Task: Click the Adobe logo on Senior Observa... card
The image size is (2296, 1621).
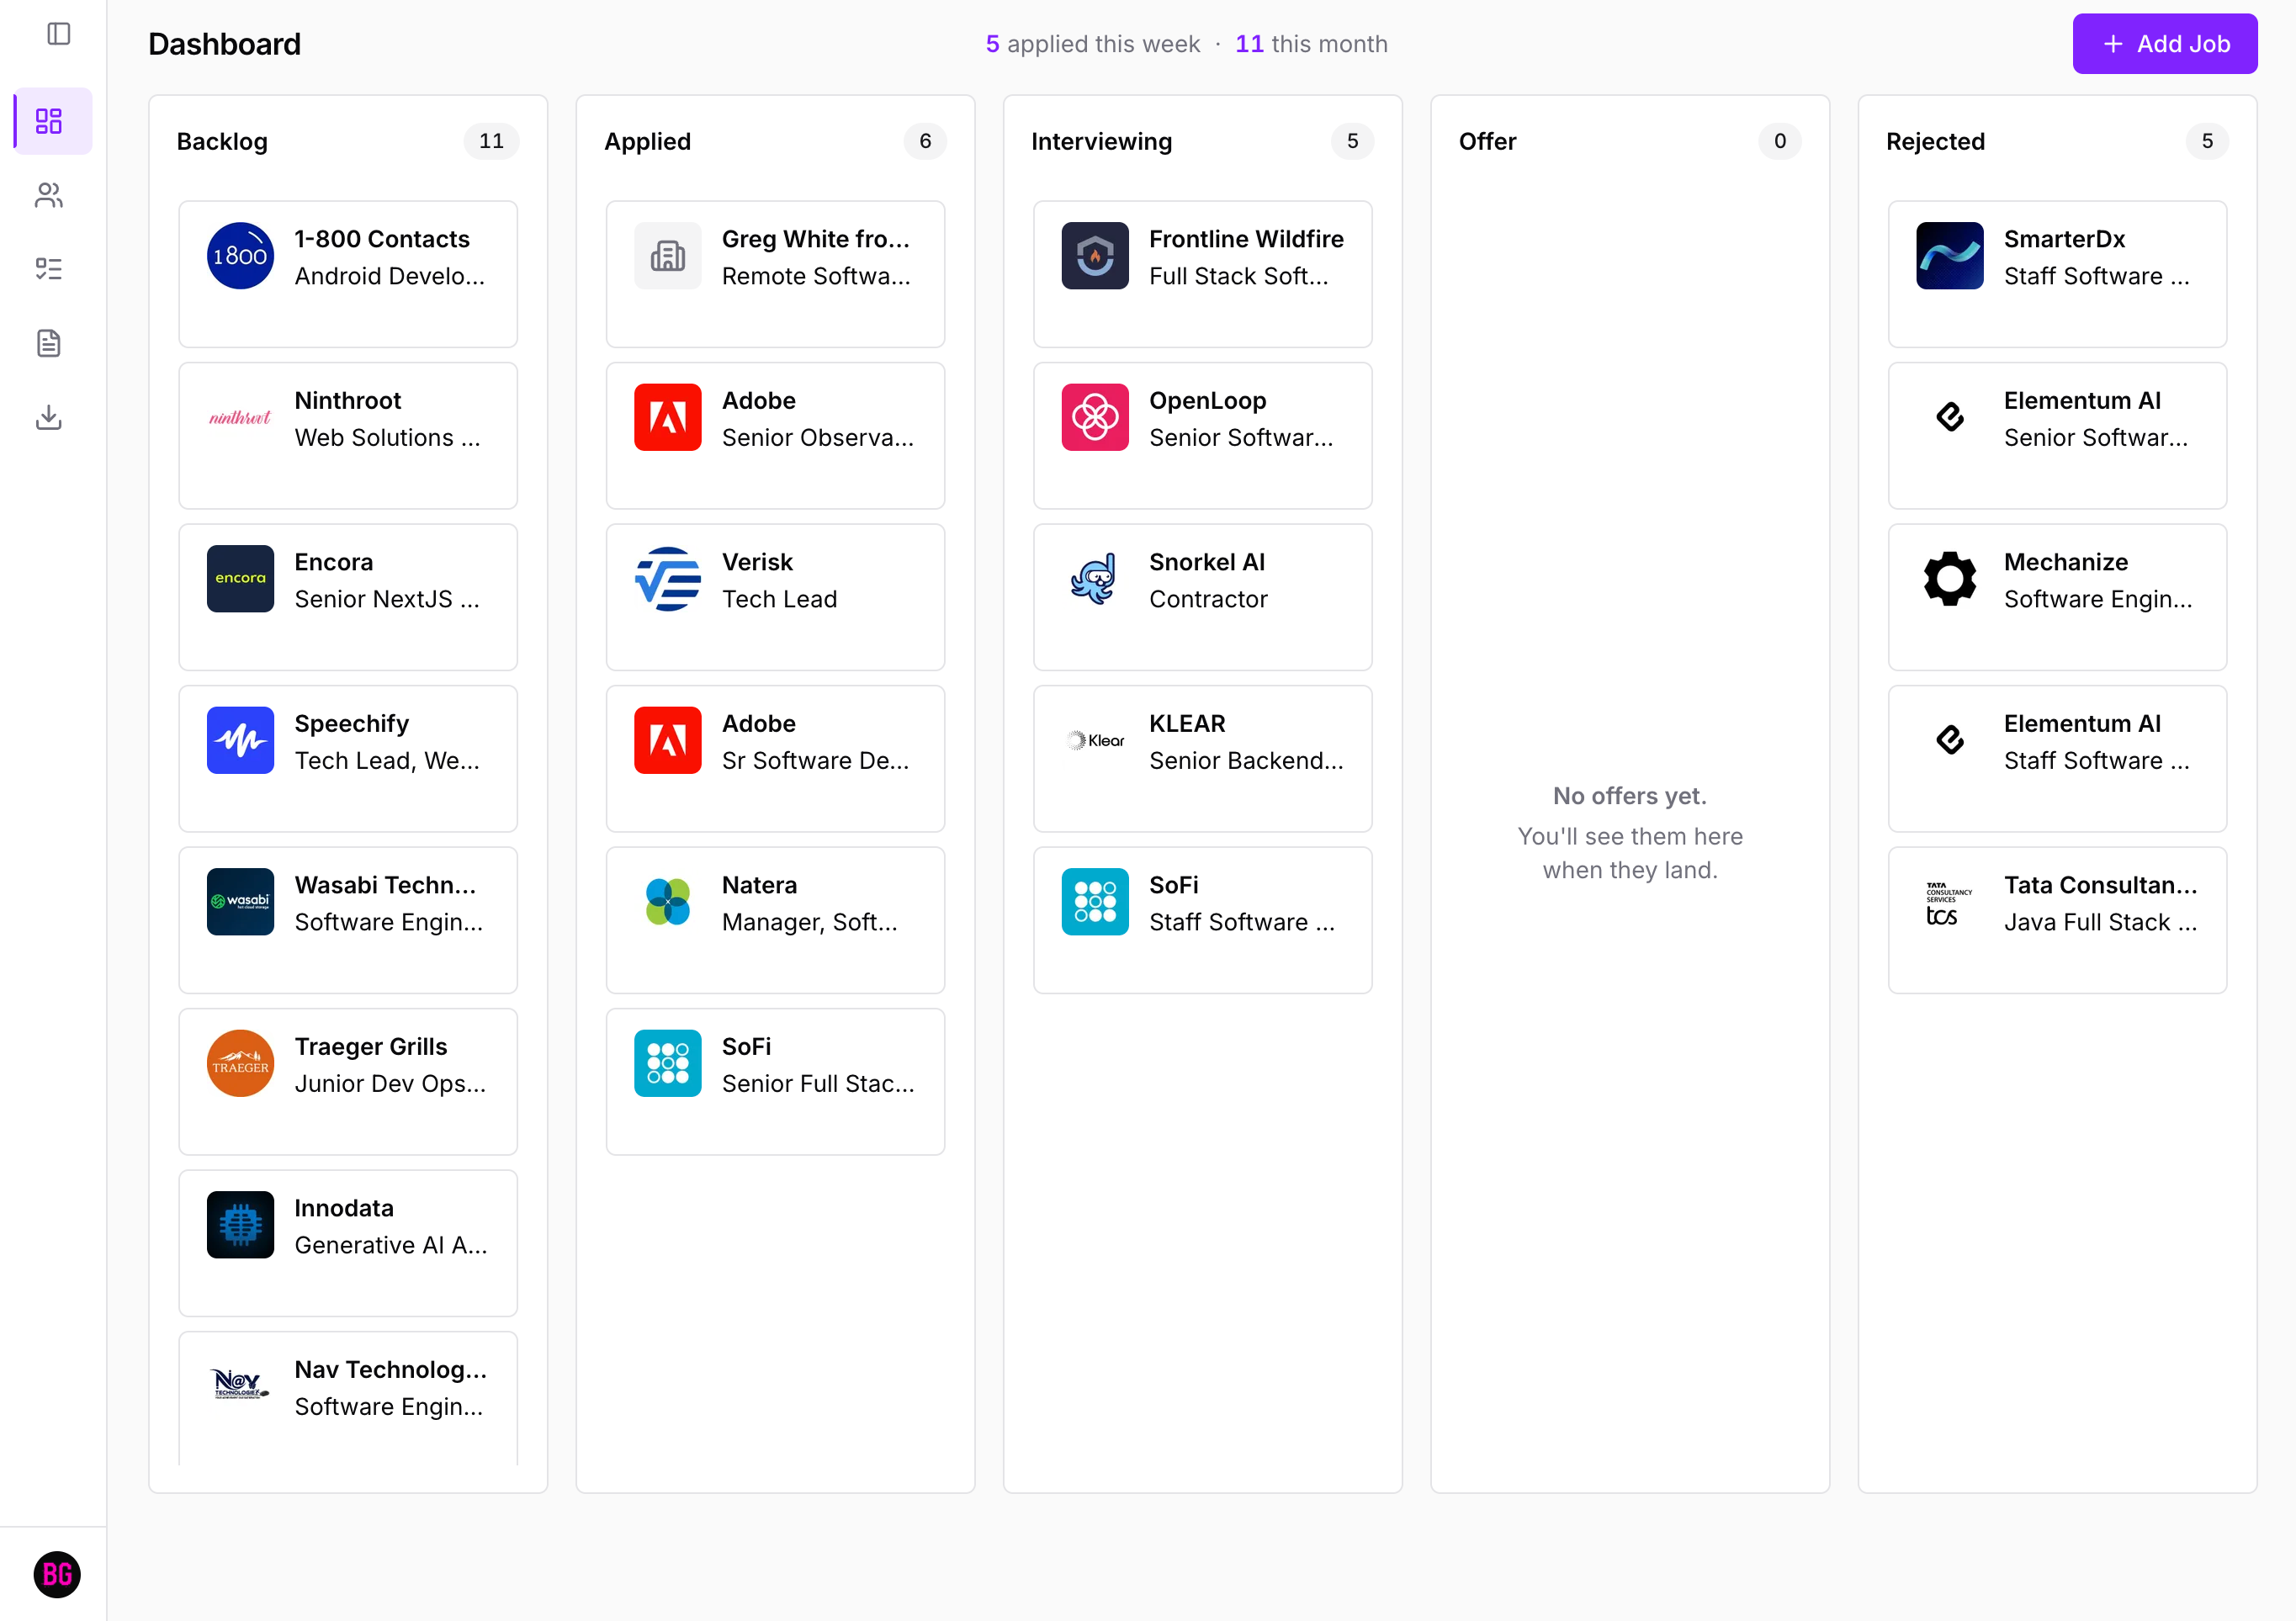Action: 668,417
